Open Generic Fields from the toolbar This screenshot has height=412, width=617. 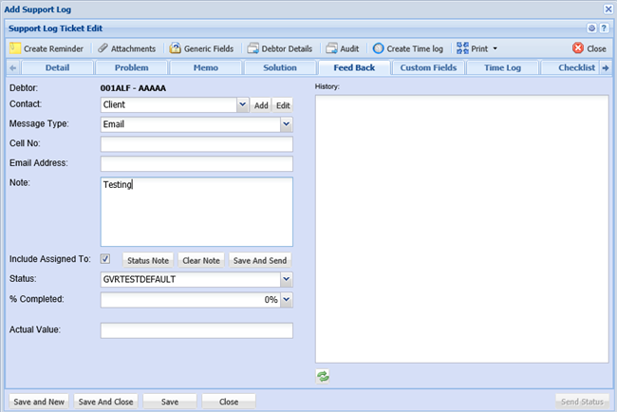click(176, 48)
